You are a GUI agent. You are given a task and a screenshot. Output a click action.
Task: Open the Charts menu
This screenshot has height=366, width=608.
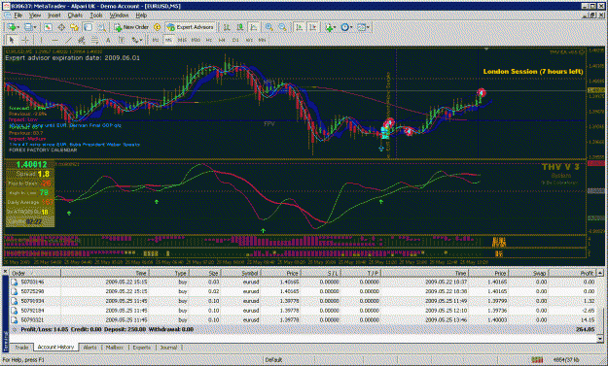tap(75, 16)
